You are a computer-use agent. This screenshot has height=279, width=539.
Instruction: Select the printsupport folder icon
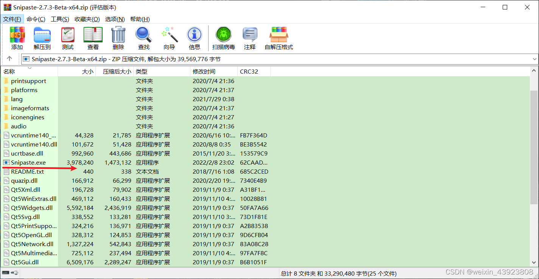(6, 81)
